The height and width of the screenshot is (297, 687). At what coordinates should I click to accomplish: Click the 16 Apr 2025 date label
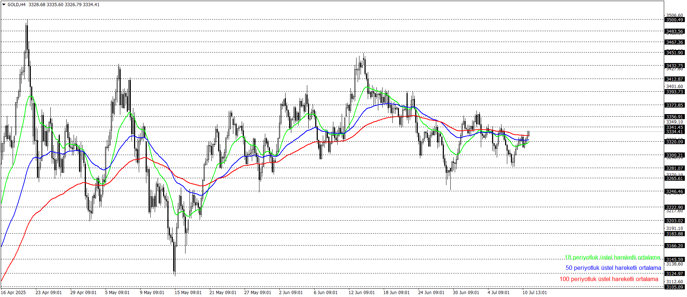[13, 293]
